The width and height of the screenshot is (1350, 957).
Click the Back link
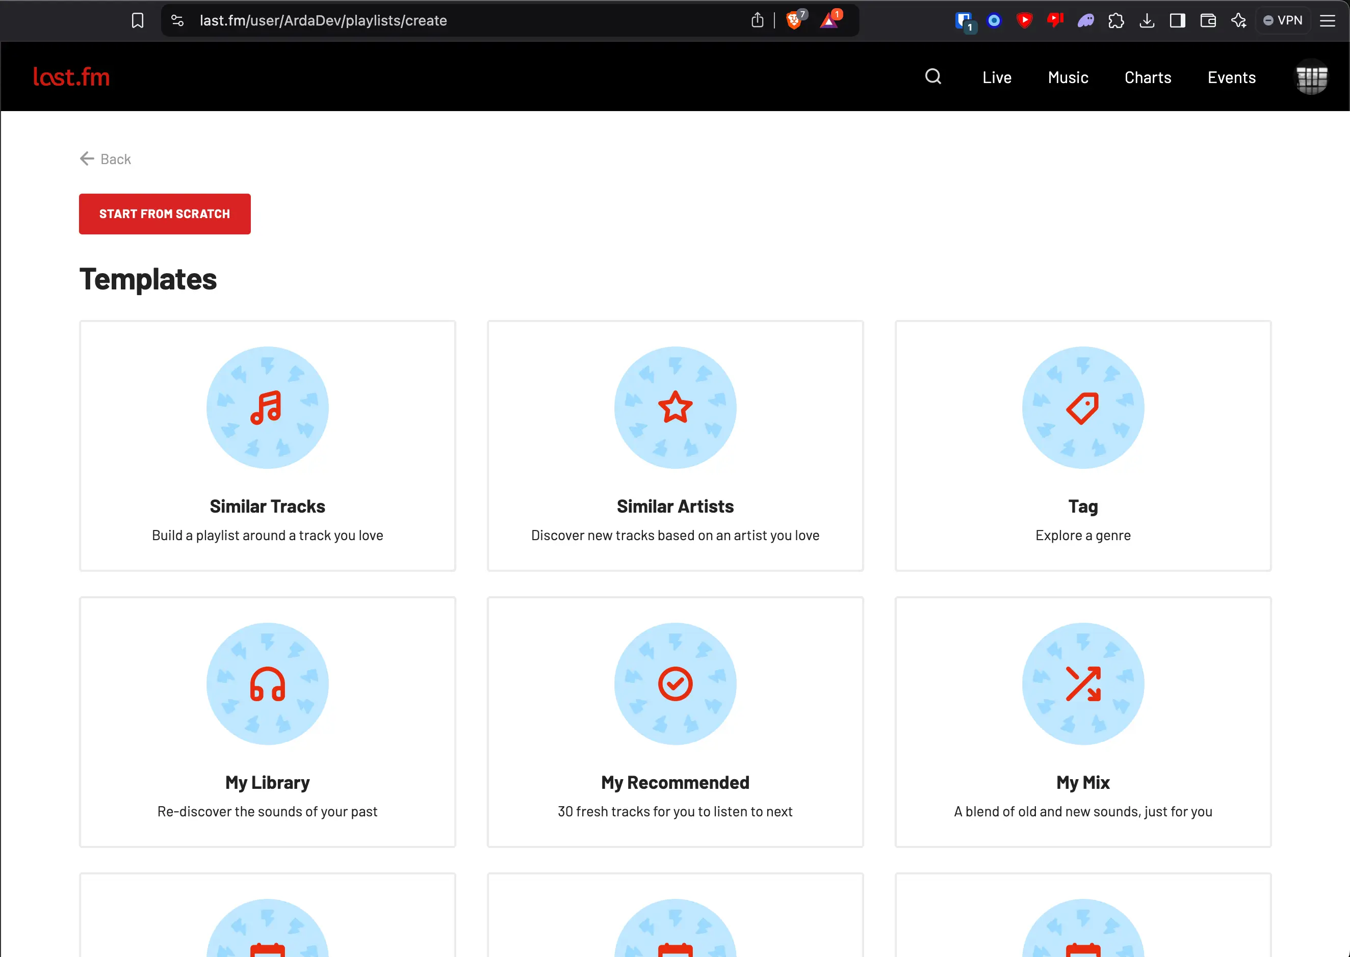[106, 159]
